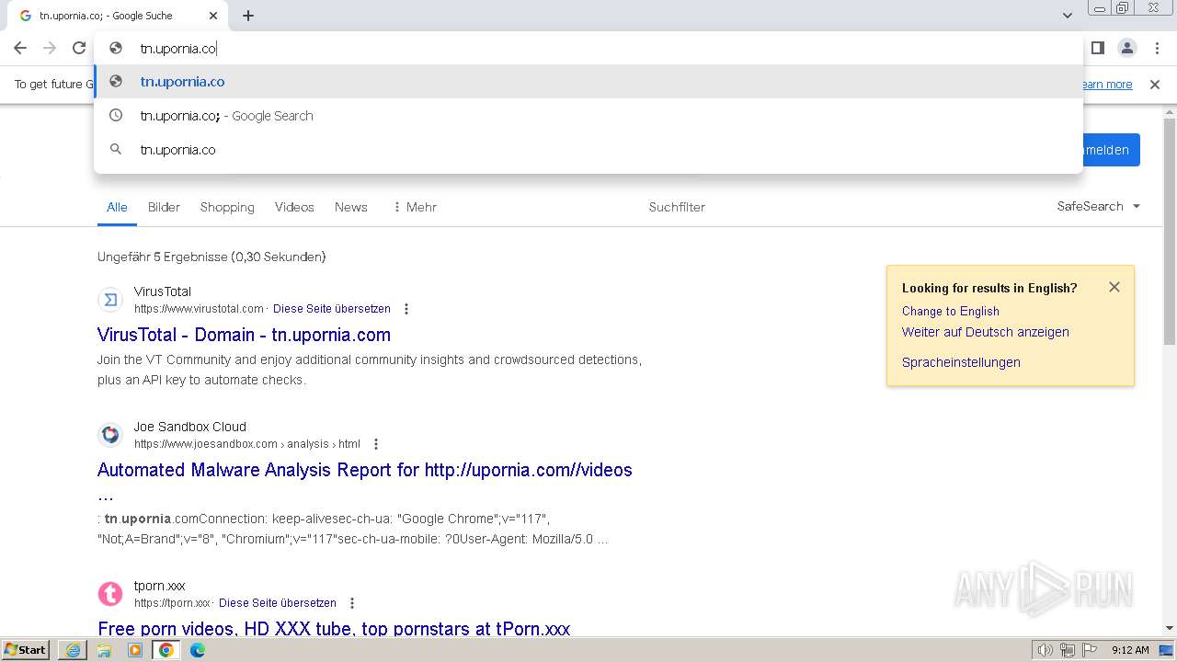Open the tab search dropdown
1177x662 pixels.
click(x=1067, y=16)
